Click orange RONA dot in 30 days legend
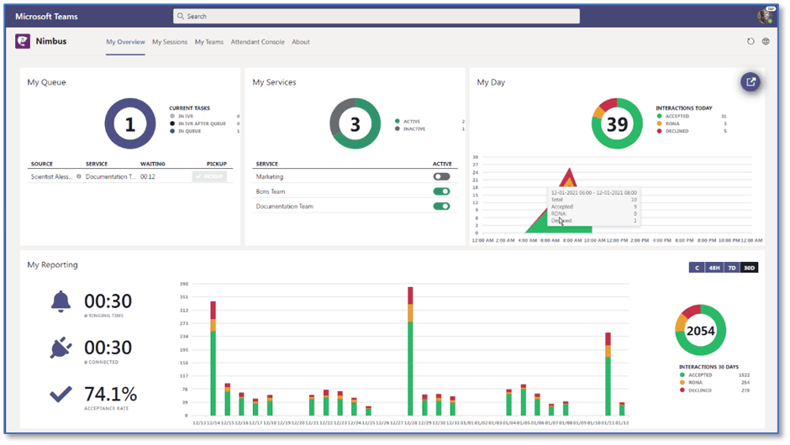 (682, 382)
